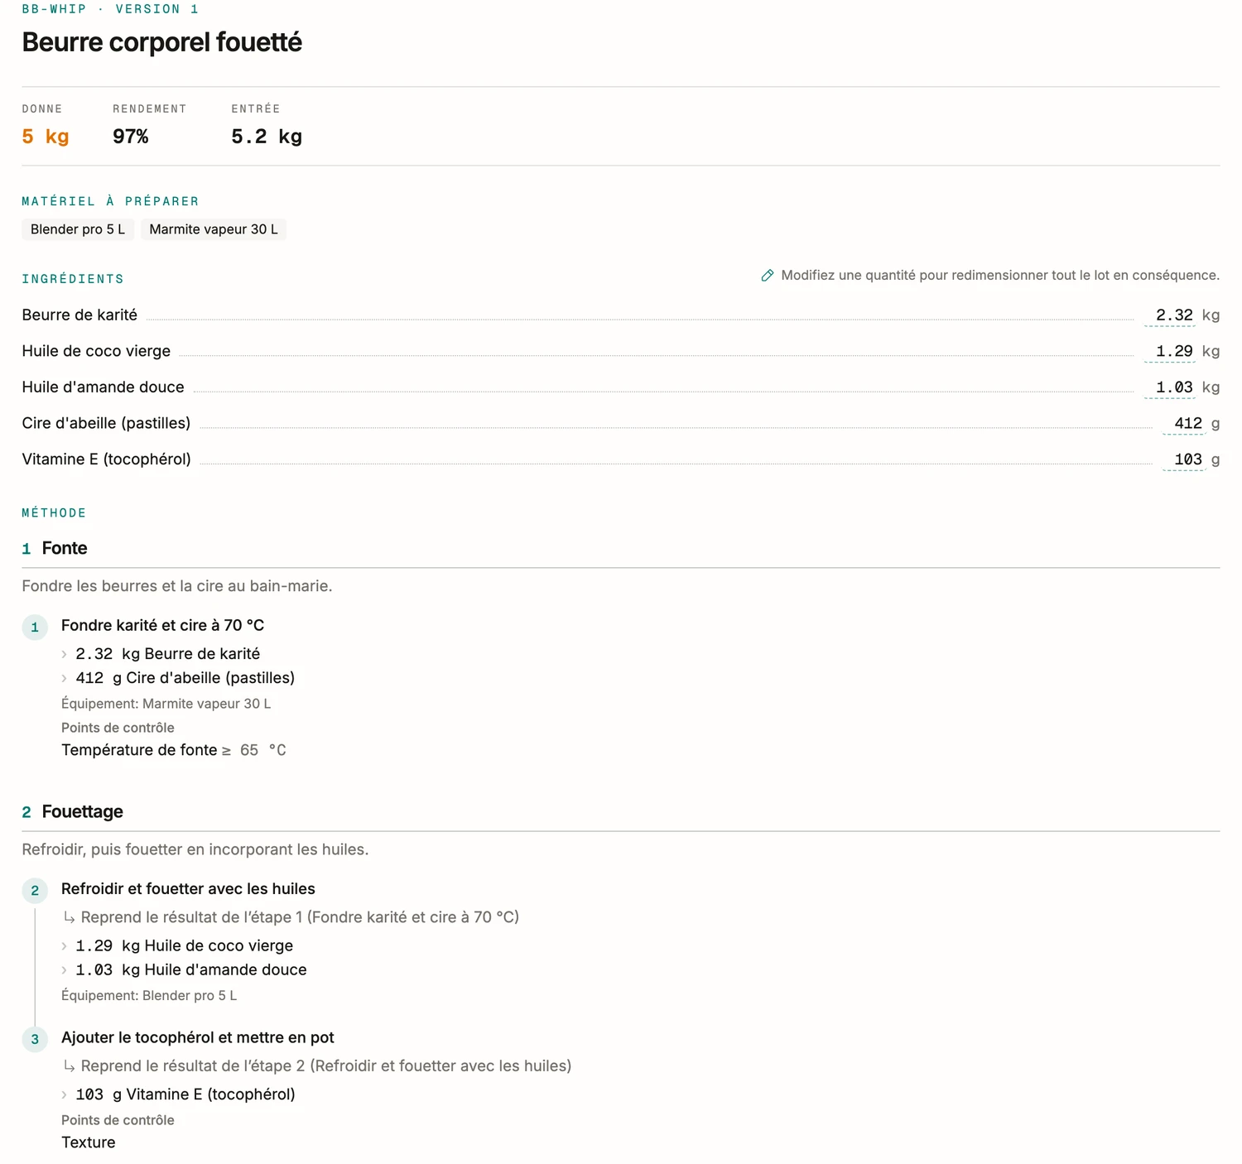Viewport: 1242px width, 1164px height.
Task: Click arrow icon before 'Reprend le résultat de l'étape 2'
Action: tap(70, 1066)
